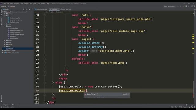Open the VCS menu
196x110 pixels.
[39, 4]
